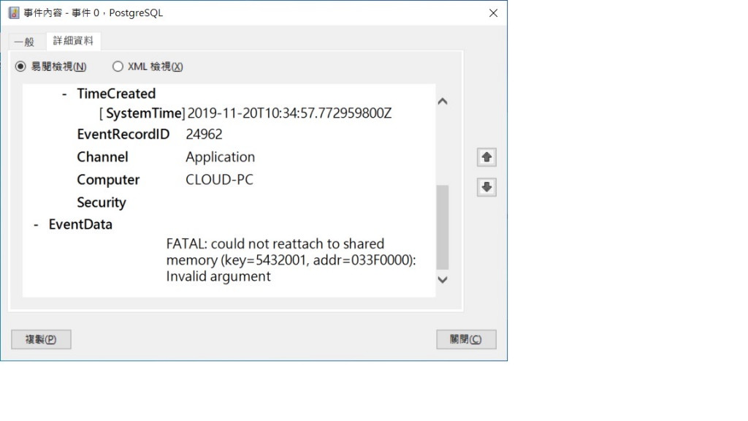Click the 複製 copy button

(x=41, y=339)
